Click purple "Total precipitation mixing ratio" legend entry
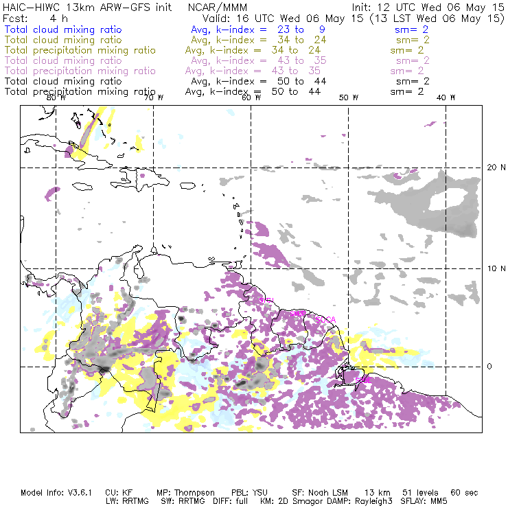508x508 pixels. coord(80,71)
